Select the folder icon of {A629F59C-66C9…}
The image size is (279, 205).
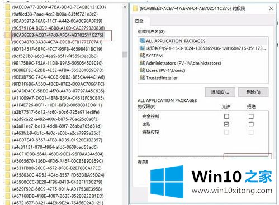(x=7, y=189)
